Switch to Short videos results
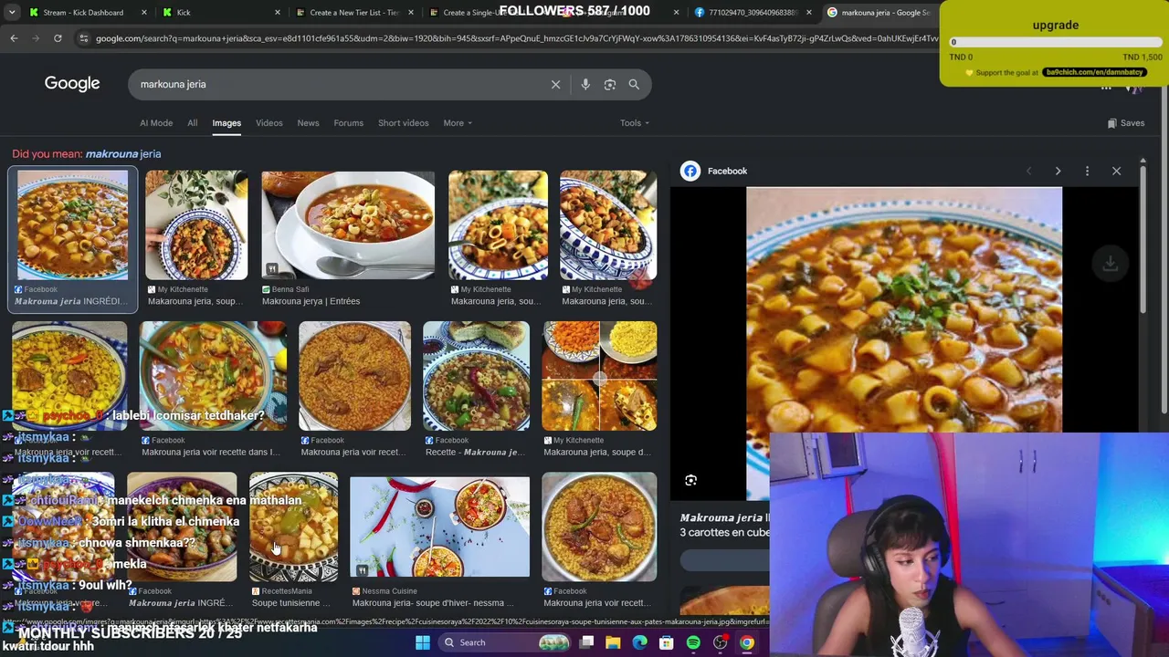 coord(403,123)
